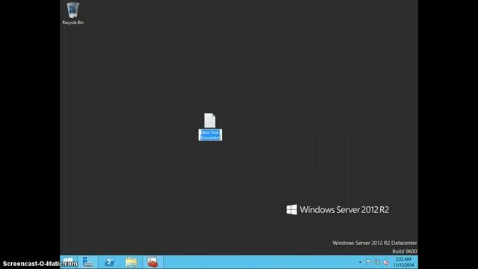
Task: Show hidden tray icons arrow
Action: [x=360, y=262]
